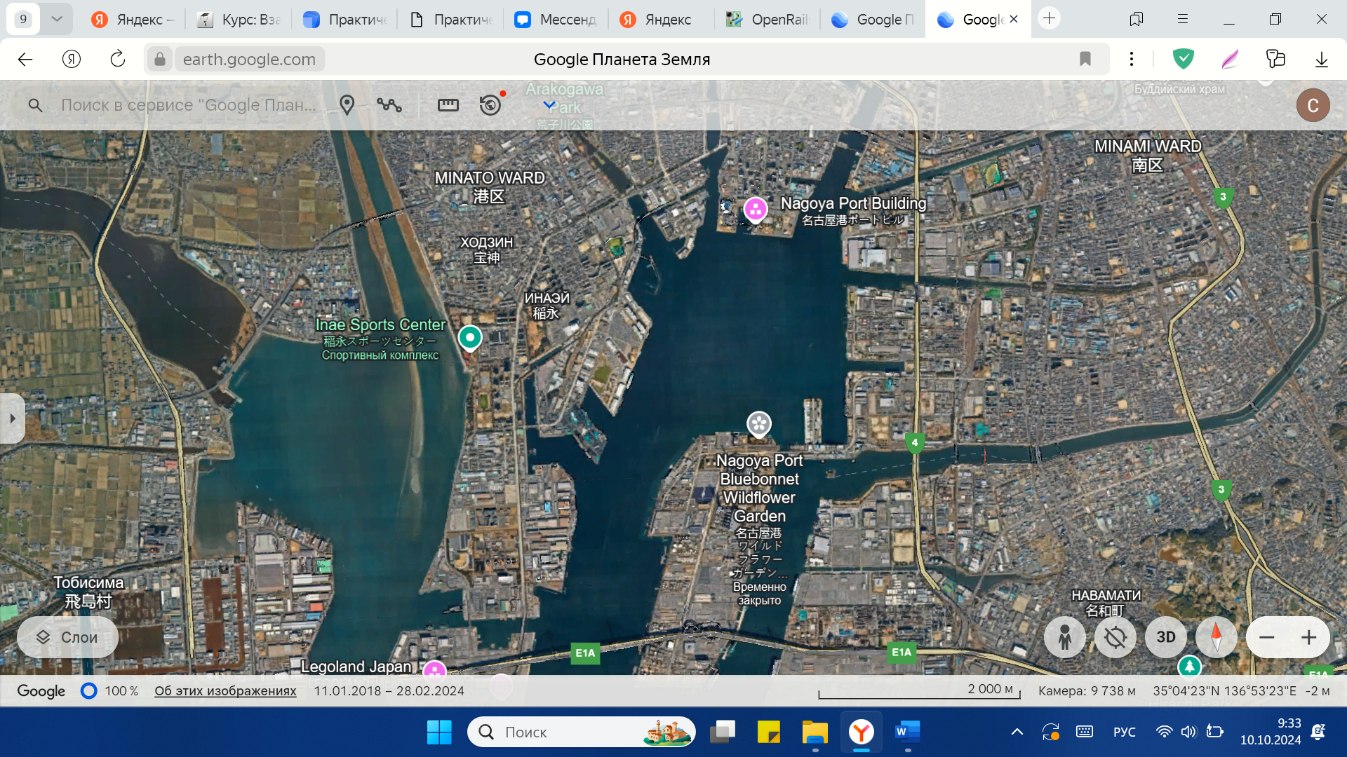This screenshot has width=1347, height=757.
Task: Switch to the first Практич tab
Action: point(344,20)
